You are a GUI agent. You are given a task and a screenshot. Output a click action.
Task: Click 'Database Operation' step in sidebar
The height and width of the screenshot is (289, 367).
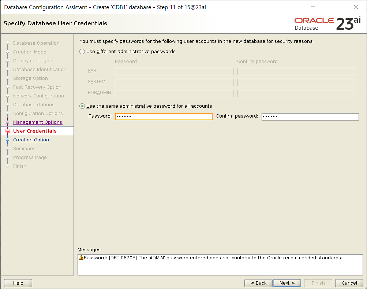pos(36,43)
